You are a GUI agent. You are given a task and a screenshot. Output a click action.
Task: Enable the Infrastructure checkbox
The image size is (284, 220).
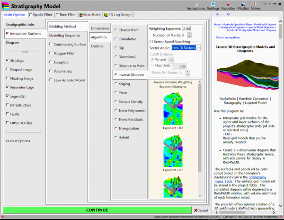tap(7, 105)
